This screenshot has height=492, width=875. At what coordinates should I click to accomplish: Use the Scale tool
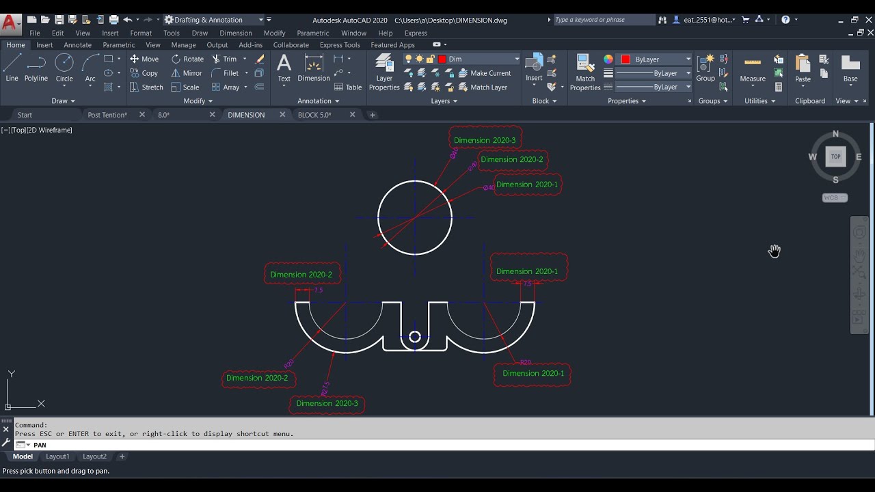[185, 87]
